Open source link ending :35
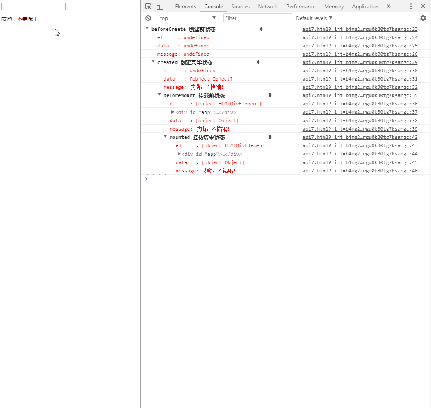 tap(360, 95)
